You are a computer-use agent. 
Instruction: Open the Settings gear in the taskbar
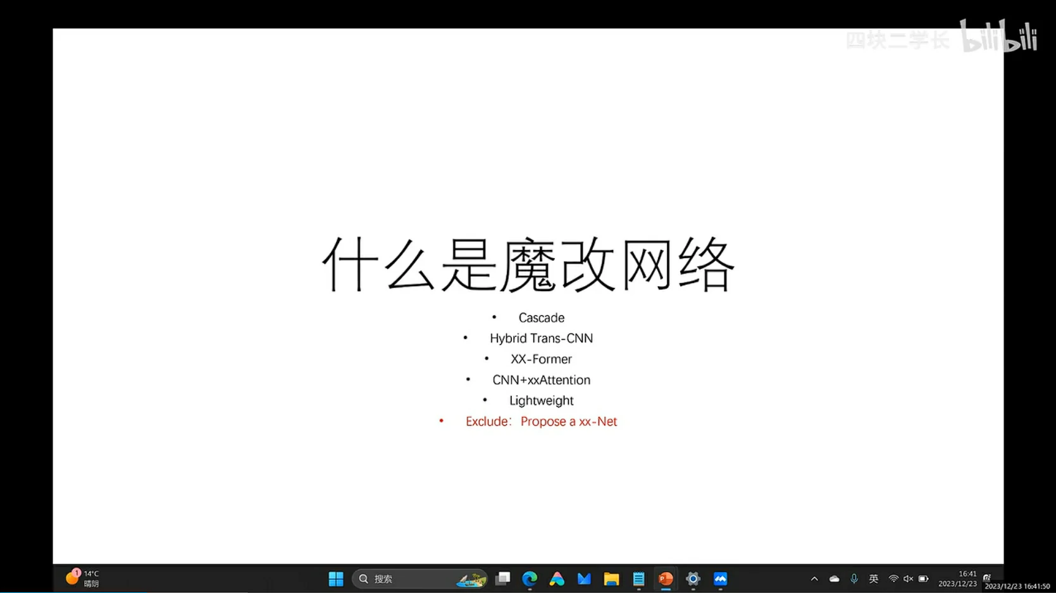(x=693, y=578)
